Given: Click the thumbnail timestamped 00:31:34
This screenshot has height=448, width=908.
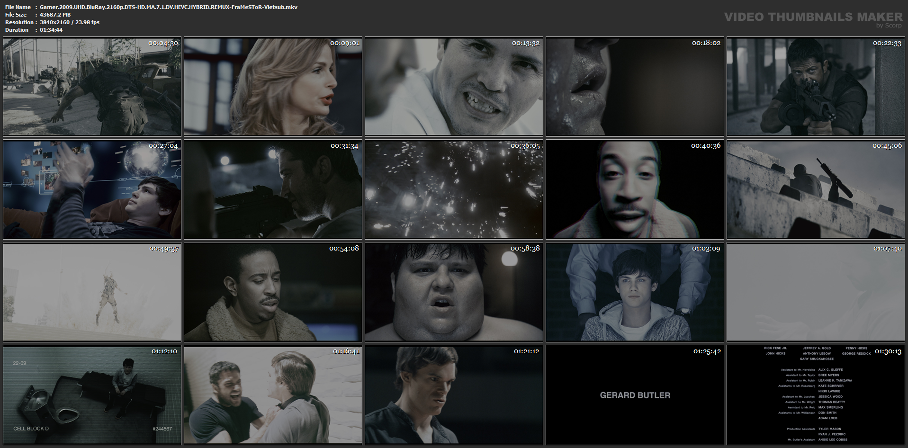Looking at the screenshot, I should coord(273,189).
